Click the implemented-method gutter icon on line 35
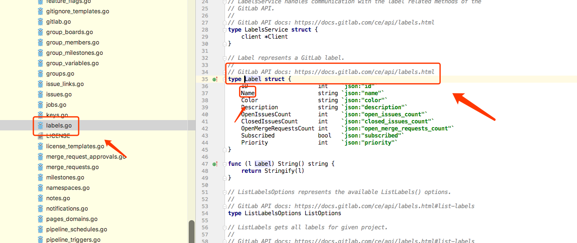Viewport: 577px width, 243px height. [x=215, y=79]
